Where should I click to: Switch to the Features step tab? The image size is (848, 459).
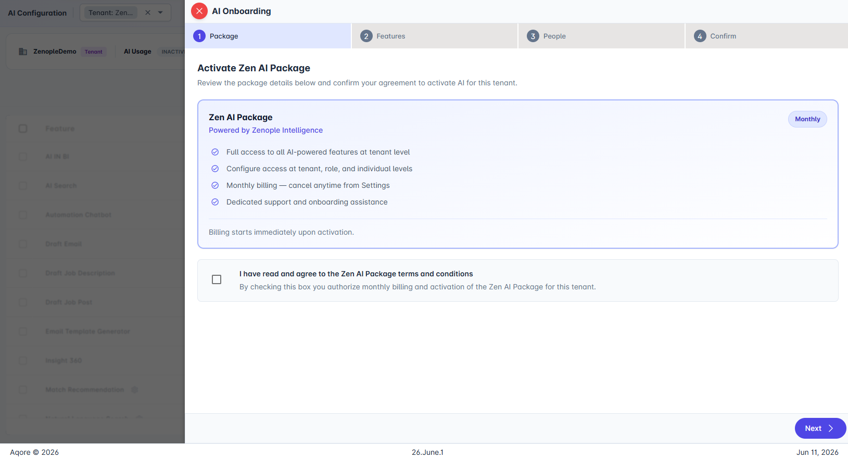(435, 36)
